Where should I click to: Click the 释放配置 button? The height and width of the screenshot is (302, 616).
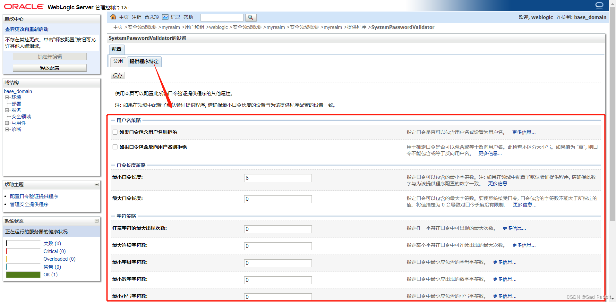tap(49, 68)
